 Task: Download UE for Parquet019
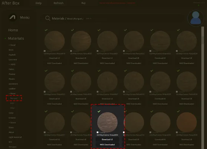tap(55, 58)
